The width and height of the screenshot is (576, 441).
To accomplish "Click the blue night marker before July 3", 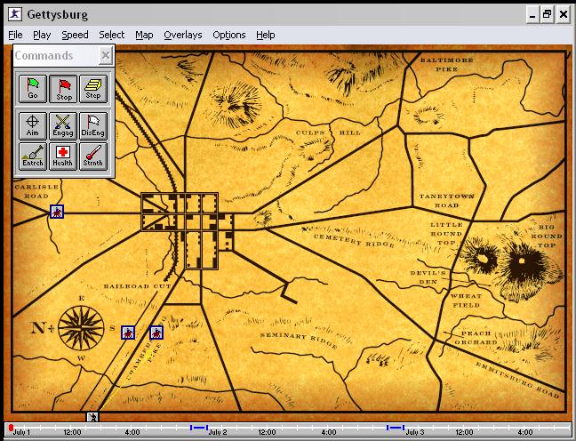I will point(396,428).
